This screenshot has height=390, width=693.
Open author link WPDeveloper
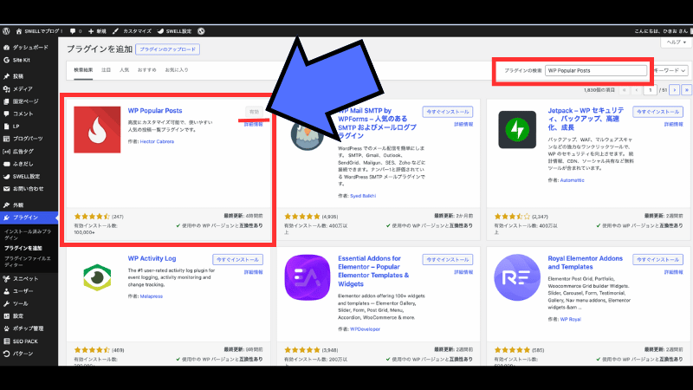click(x=365, y=329)
